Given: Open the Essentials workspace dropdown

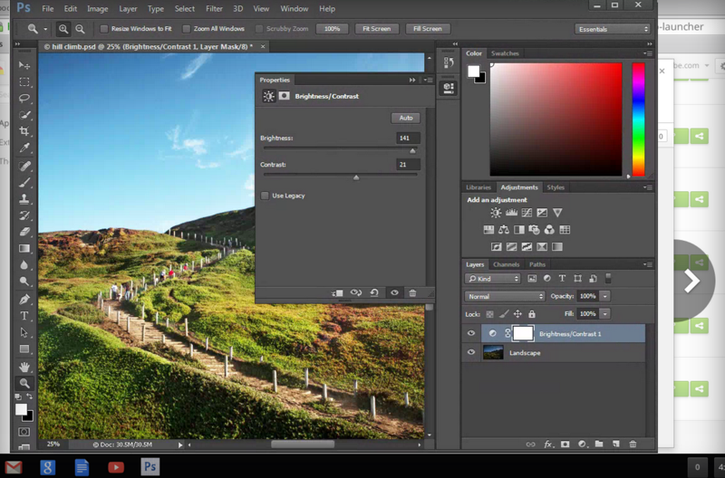Looking at the screenshot, I should [613, 29].
